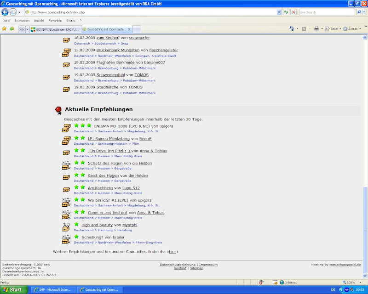Open the snowsurfer user link

[139, 38]
